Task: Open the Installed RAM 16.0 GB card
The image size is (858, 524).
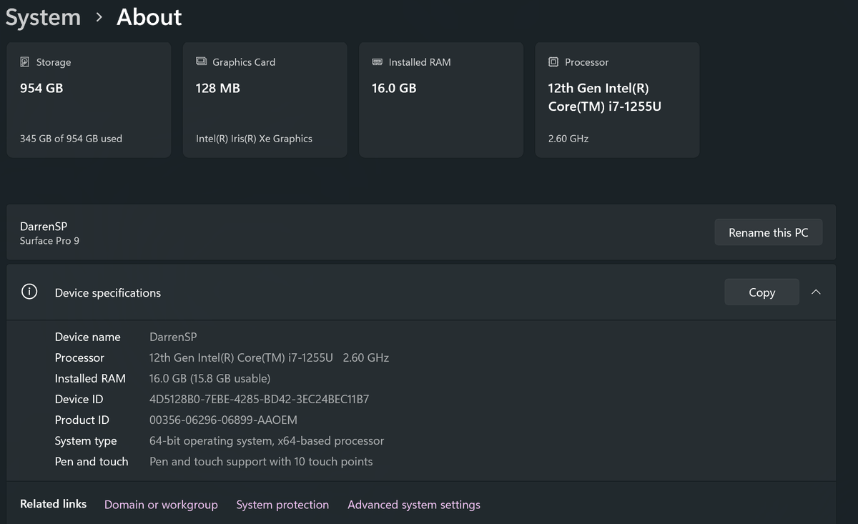Action: pos(441,100)
